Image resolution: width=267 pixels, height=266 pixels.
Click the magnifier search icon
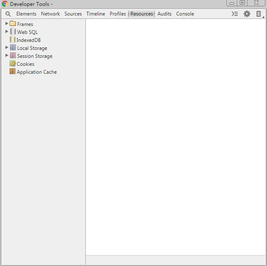point(8,14)
